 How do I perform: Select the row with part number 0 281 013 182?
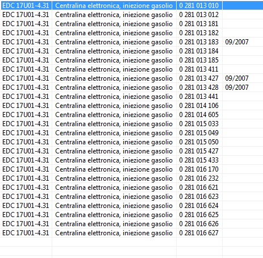pyautogui.click(x=131, y=33)
